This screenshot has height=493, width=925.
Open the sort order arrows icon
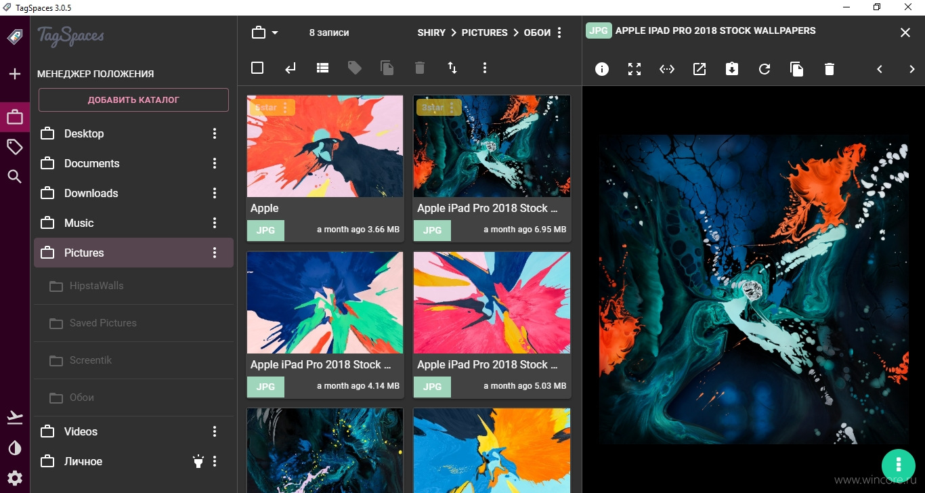click(452, 68)
